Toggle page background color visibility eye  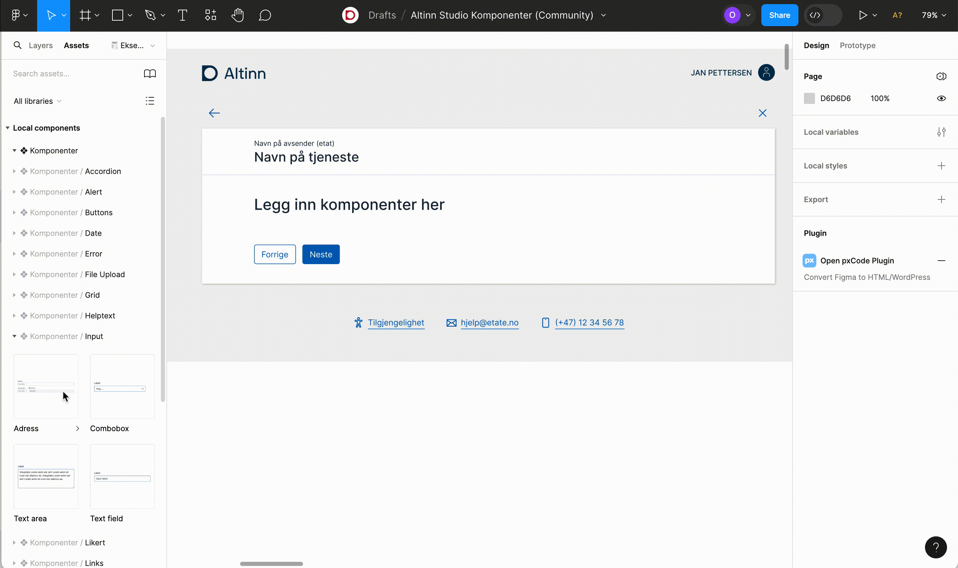941,98
